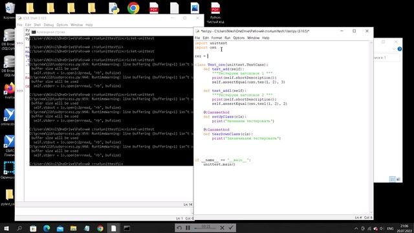Finish recording with the checkmark button
This screenshot has width=414, height=233.
click(x=231, y=228)
